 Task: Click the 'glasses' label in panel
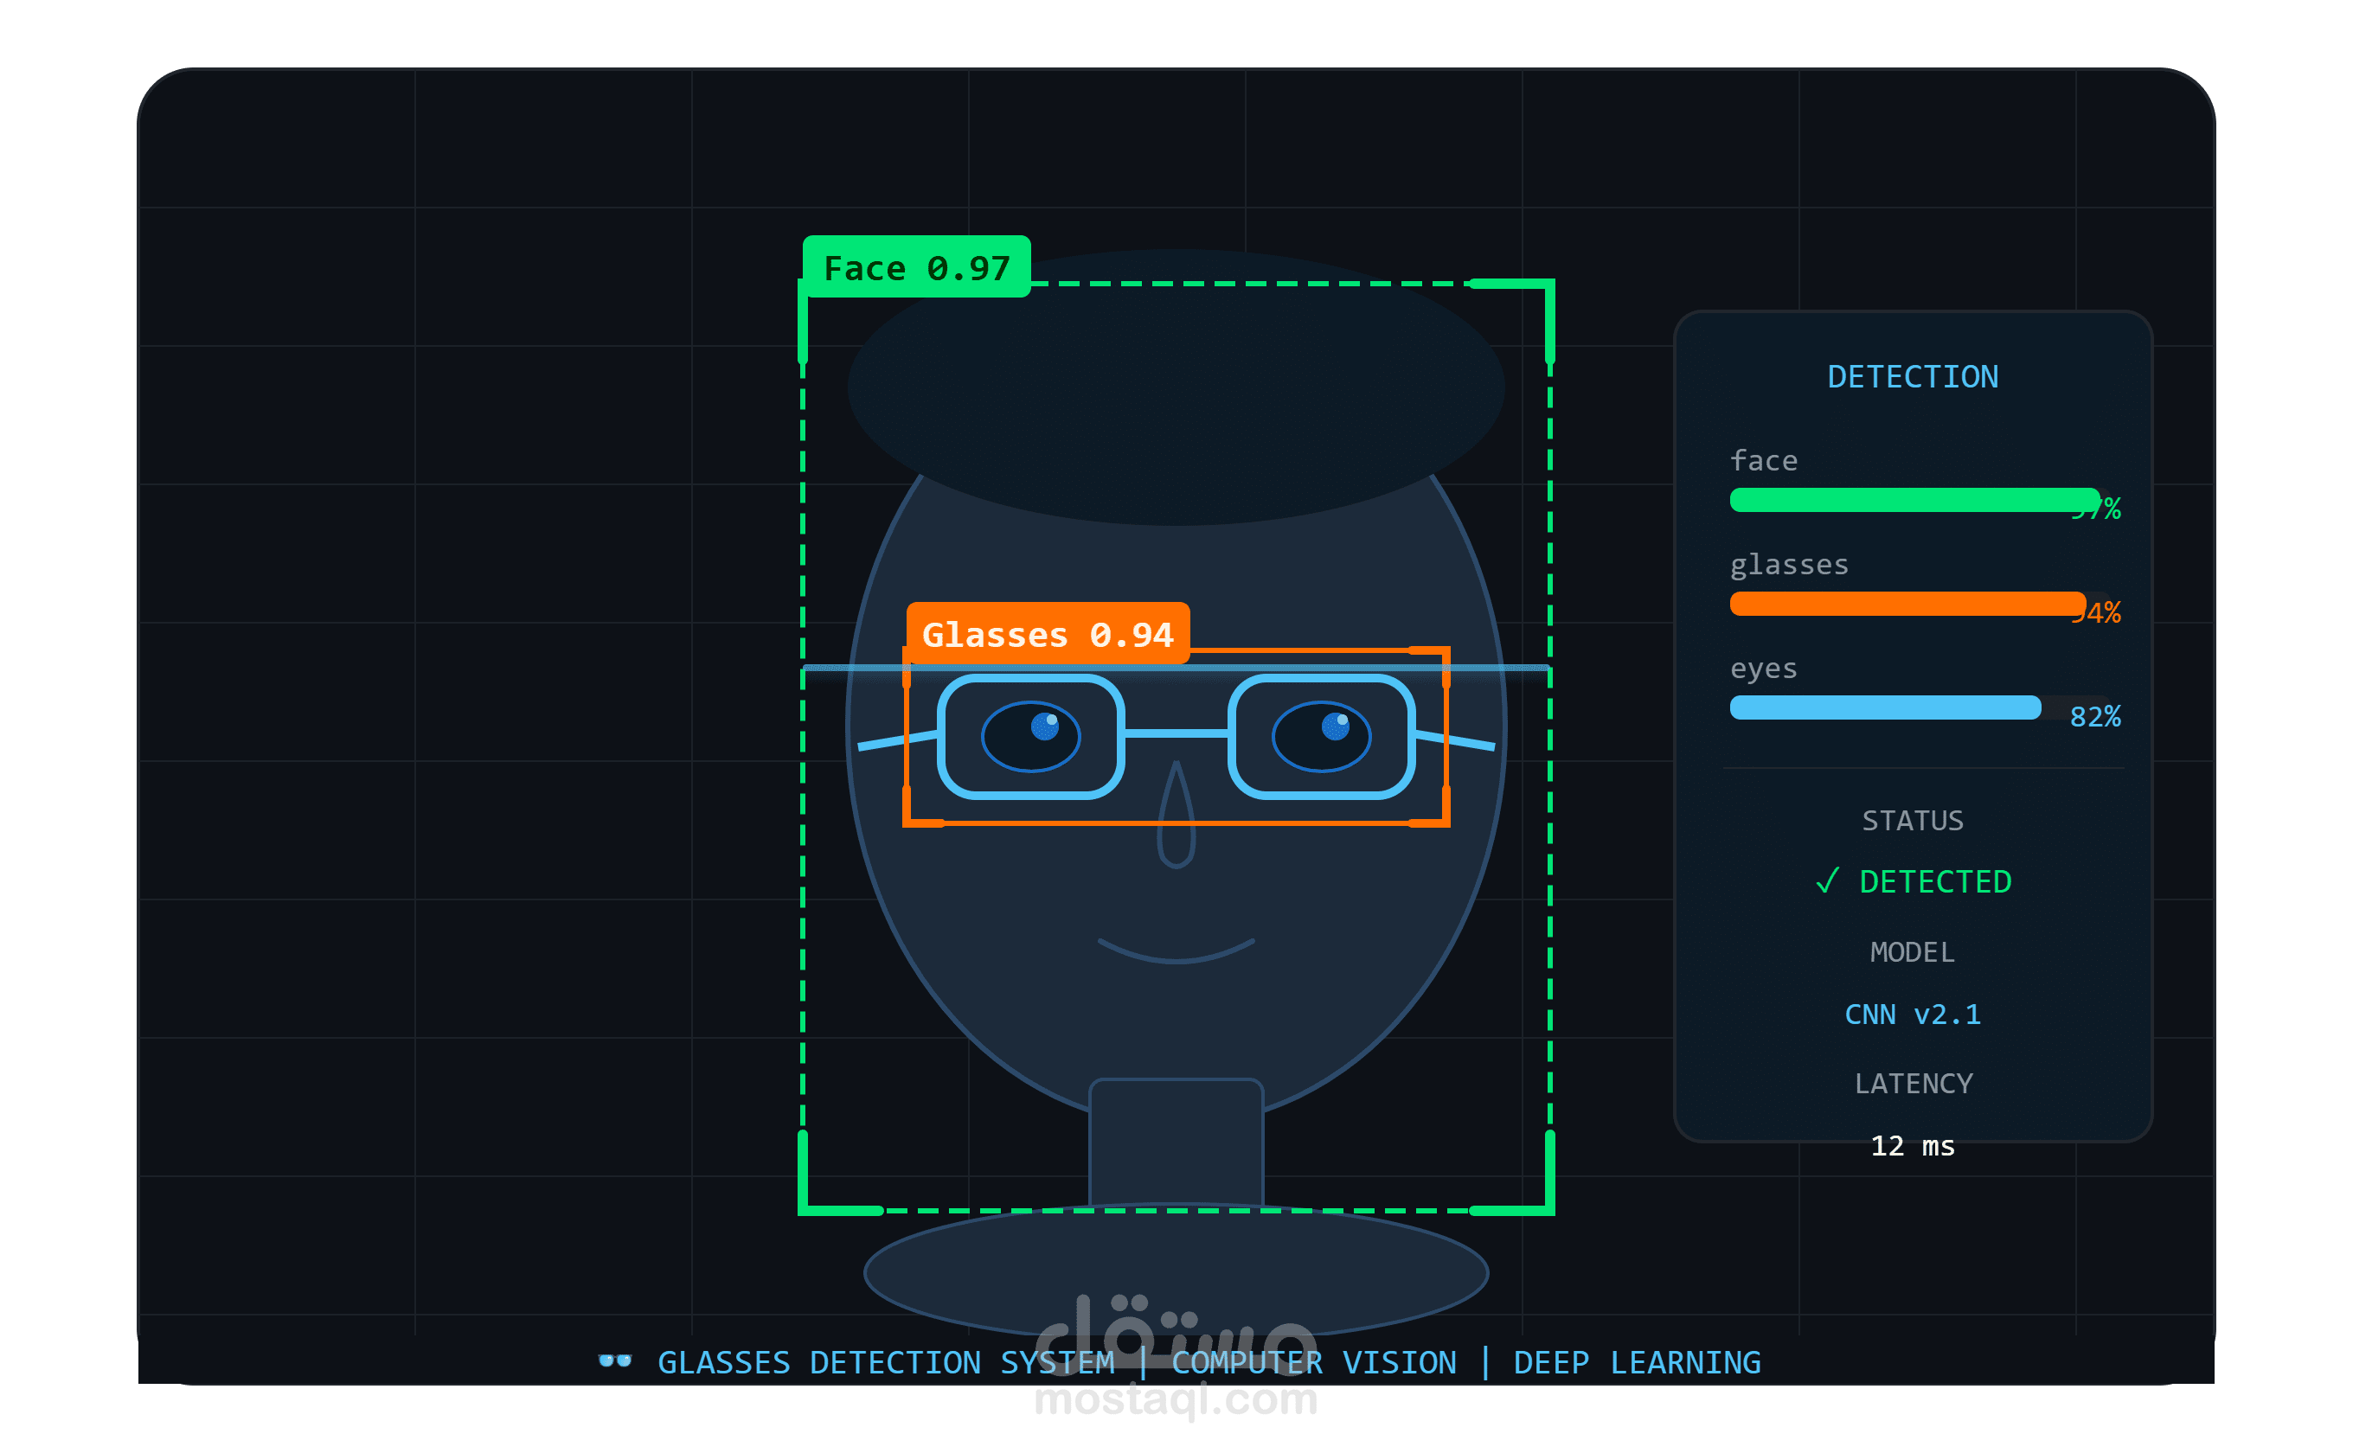pyautogui.click(x=1790, y=565)
